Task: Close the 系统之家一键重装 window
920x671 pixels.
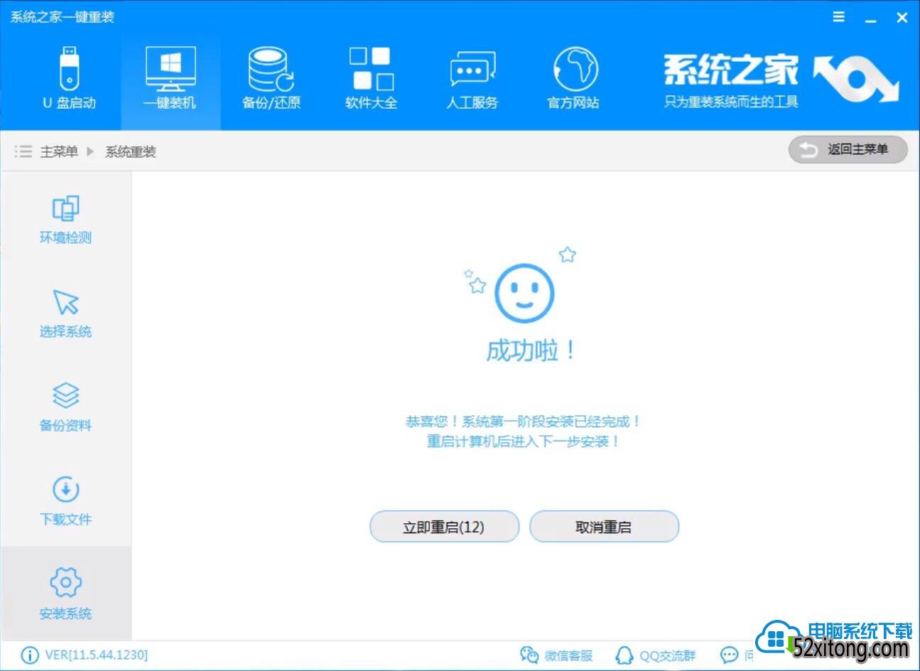Action: coord(902,18)
